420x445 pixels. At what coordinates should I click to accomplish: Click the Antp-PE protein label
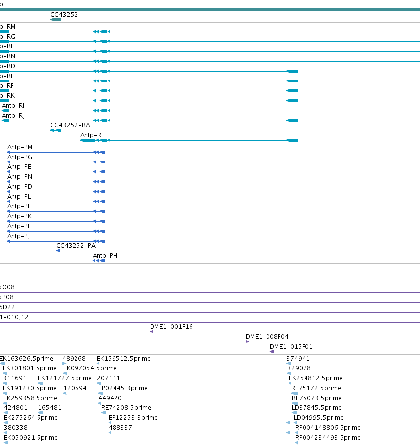tap(19, 167)
